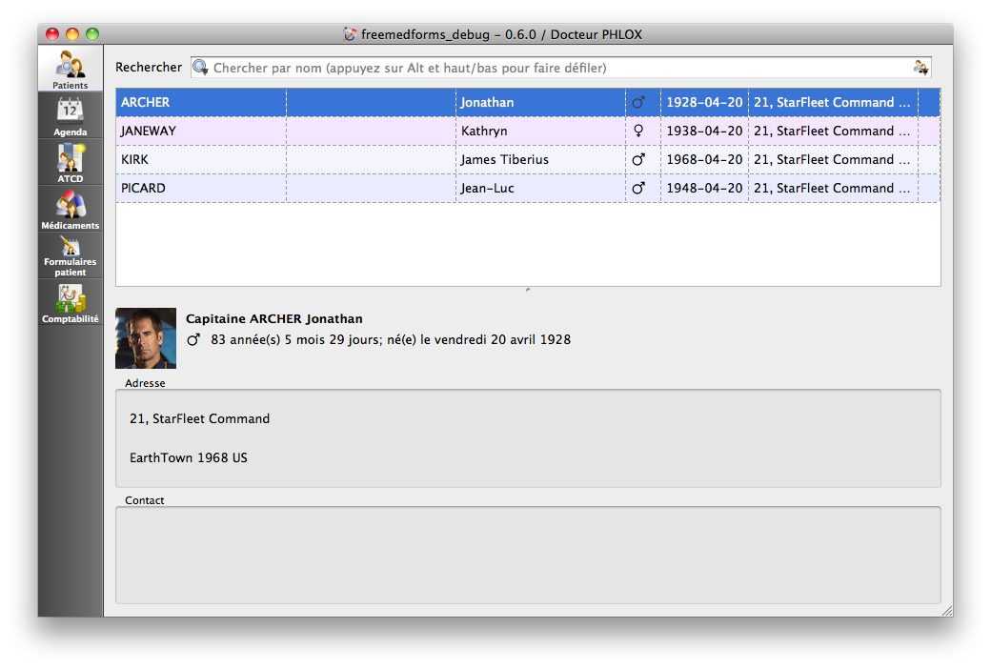The image size is (991, 669).
Task: Open the Patients section in sidebar
Action: (x=71, y=69)
